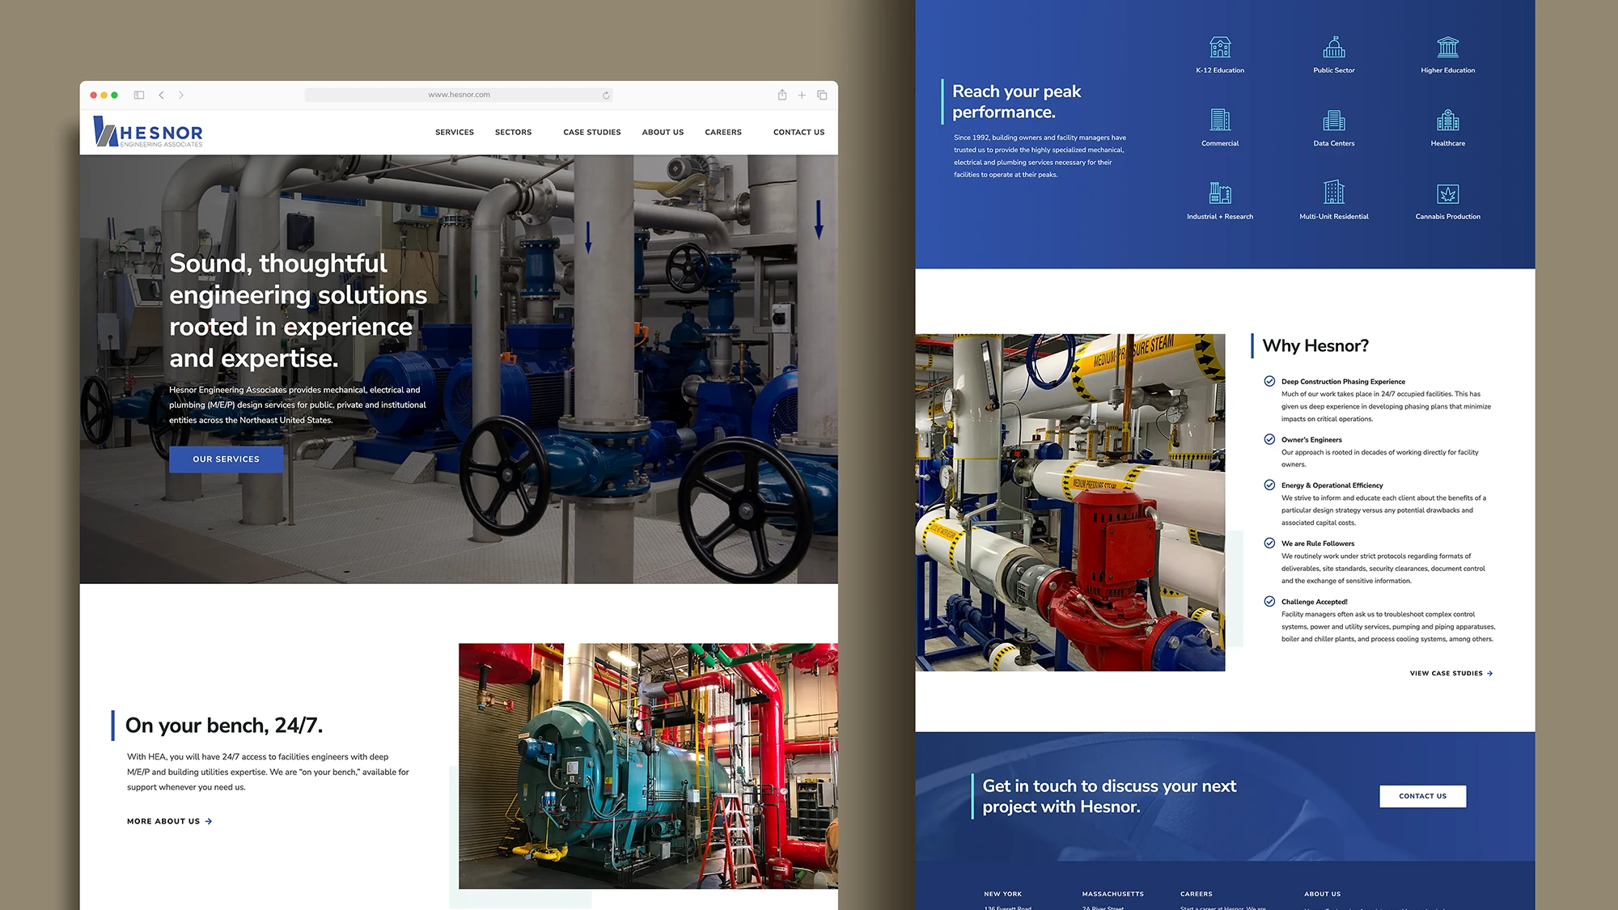This screenshot has width=1618, height=910.
Task: Click check icon beside Deep Construction Phasing Experience
Action: [x=1269, y=381]
